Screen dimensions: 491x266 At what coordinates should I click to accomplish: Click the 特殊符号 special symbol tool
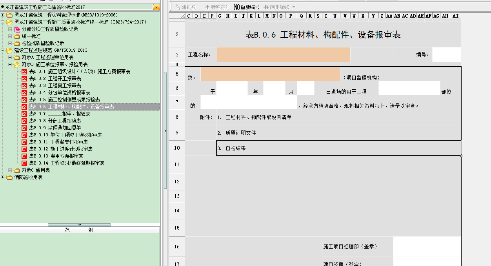tap(217, 7)
